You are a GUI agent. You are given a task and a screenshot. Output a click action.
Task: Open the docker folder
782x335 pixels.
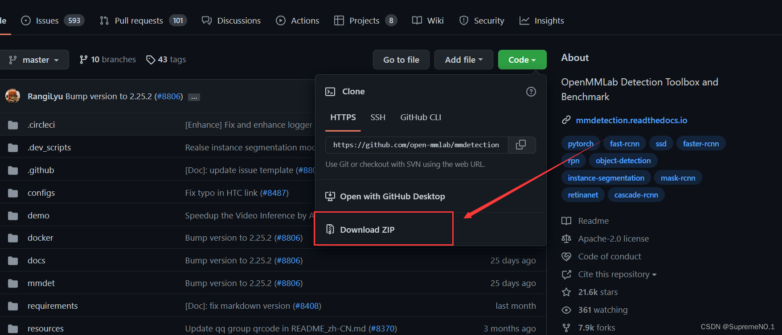pos(40,238)
